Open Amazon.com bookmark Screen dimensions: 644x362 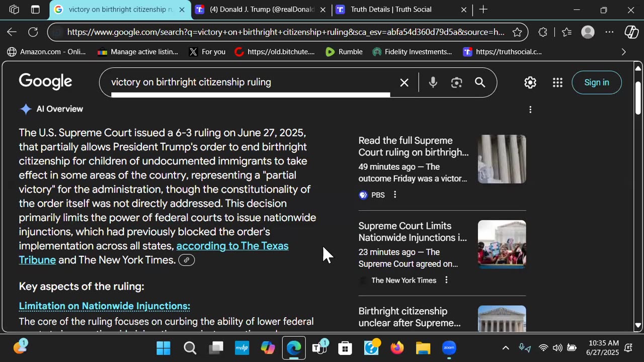tap(46, 52)
